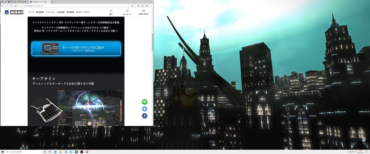
Task: Click the Edge share icon
Action: tap(147, 6)
